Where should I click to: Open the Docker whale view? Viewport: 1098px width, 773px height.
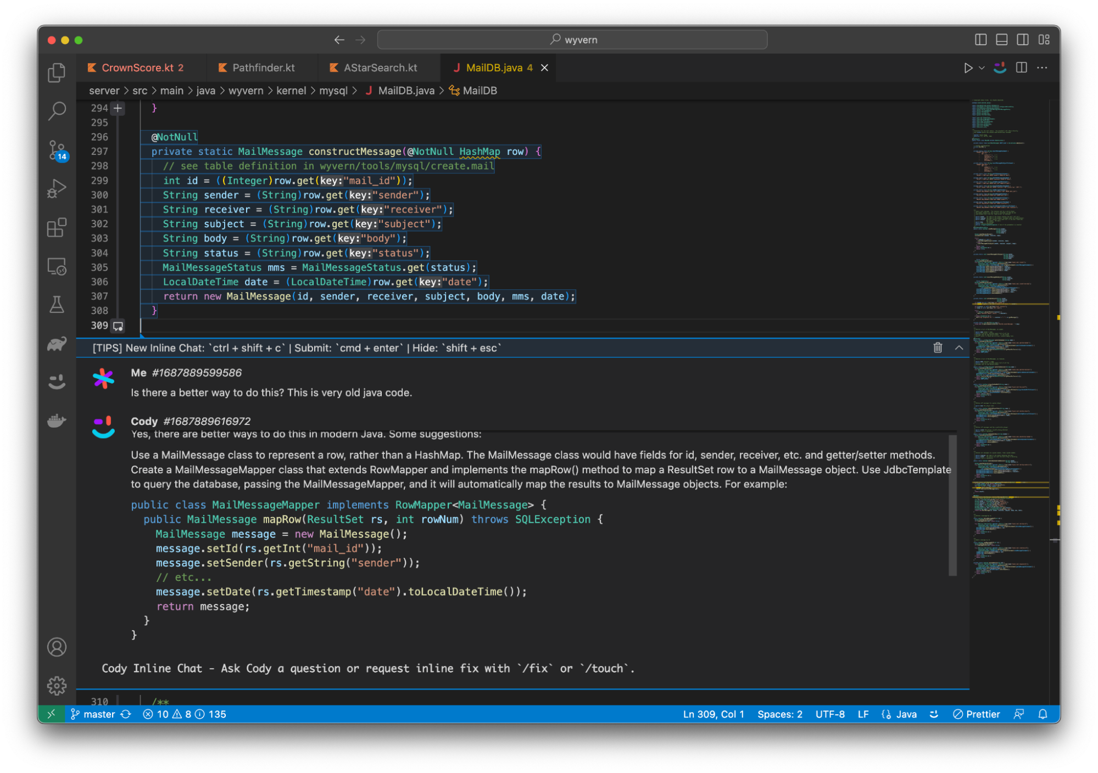click(x=57, y=421)
